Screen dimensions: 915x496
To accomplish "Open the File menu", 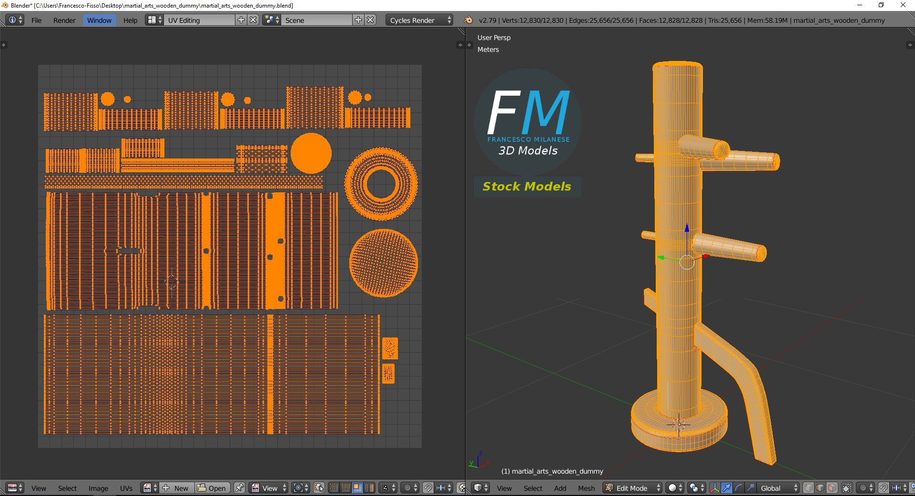I will coord(36,20).
